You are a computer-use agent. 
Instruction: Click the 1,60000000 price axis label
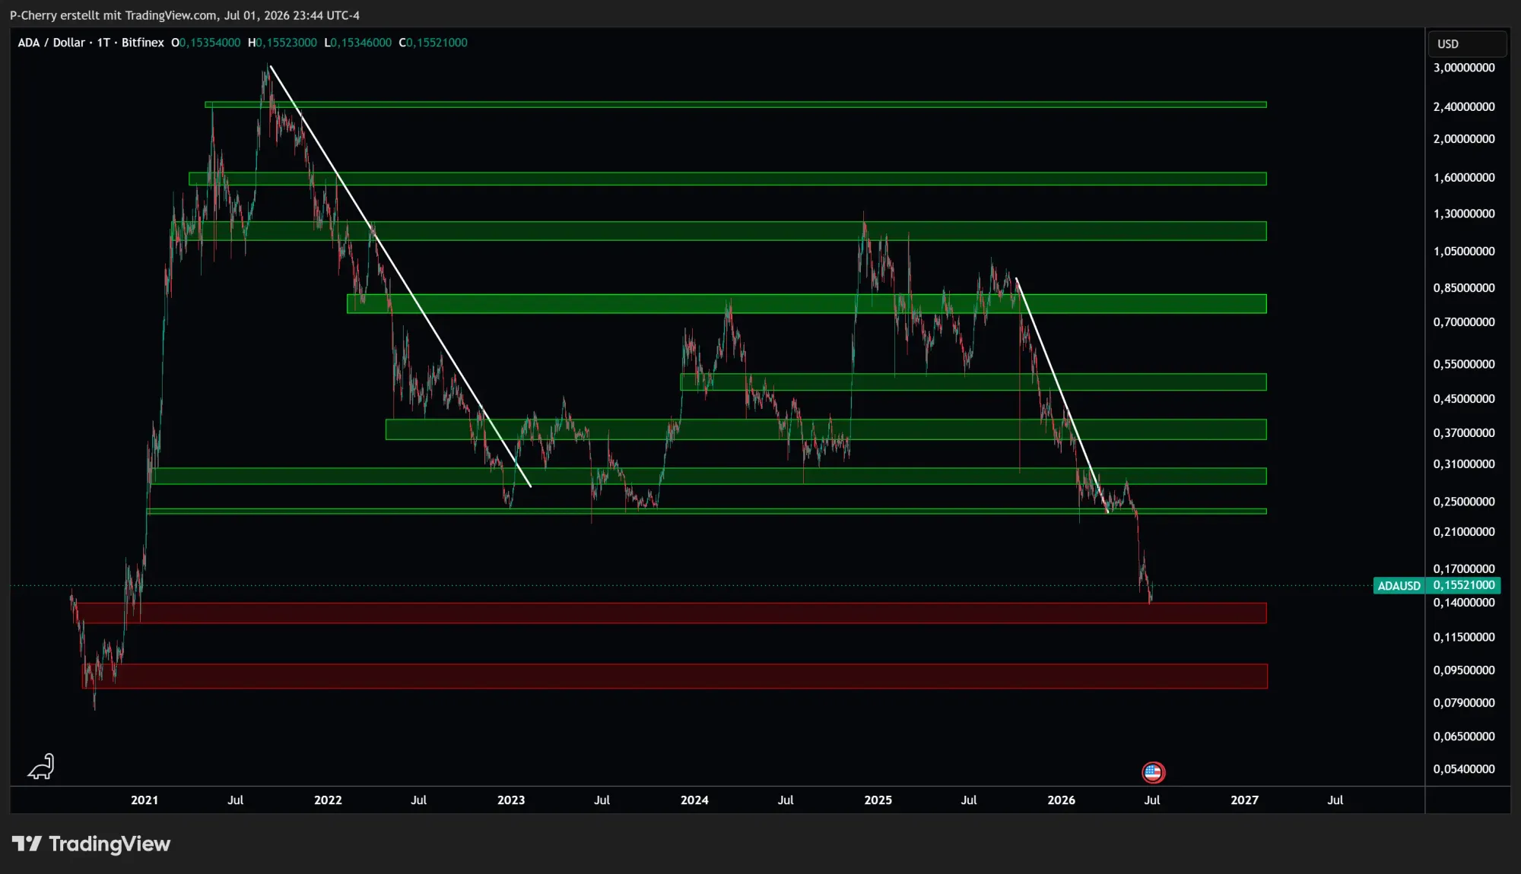click(1464, 178)
